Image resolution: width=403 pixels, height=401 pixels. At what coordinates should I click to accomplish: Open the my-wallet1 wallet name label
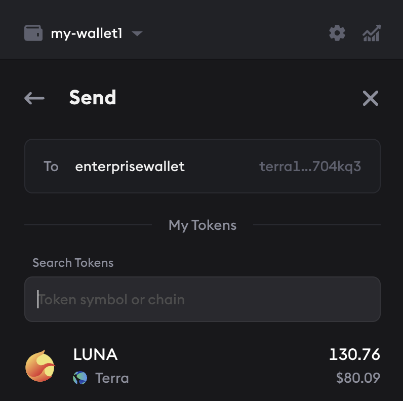pyautogui.click(x=87, y=34)
